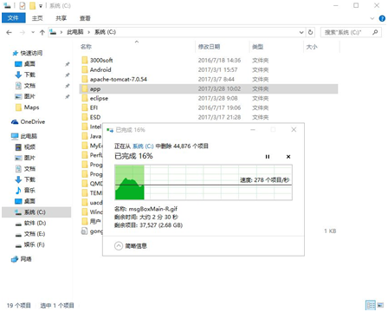Click 此电脑 in the address bar
Screen dimensions: 388x312
pos(75,32)
